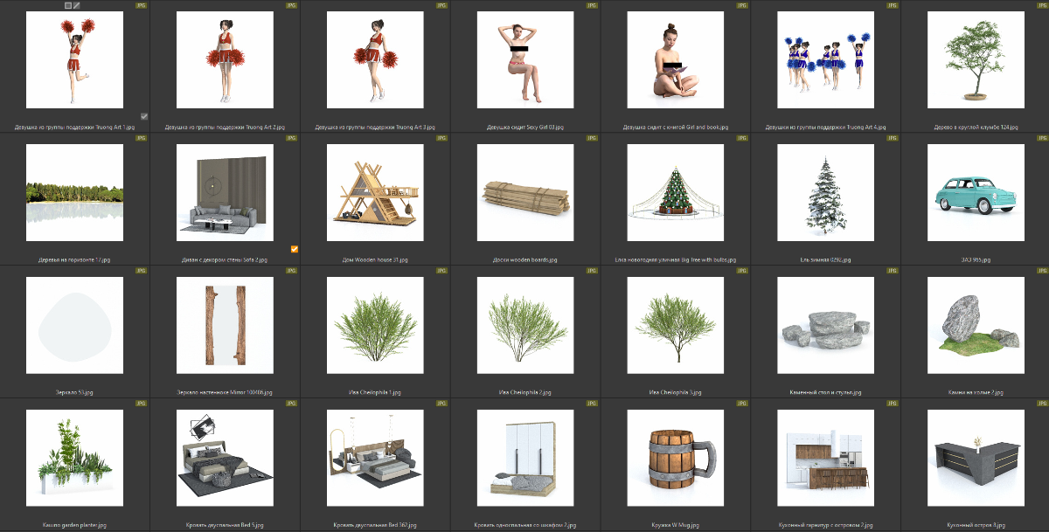Viewport: 1049px width, 532px height.
Task: Click the JPG badge on Truong Art 4 tile
Action: pyautogui.click(x=892, y=5)
